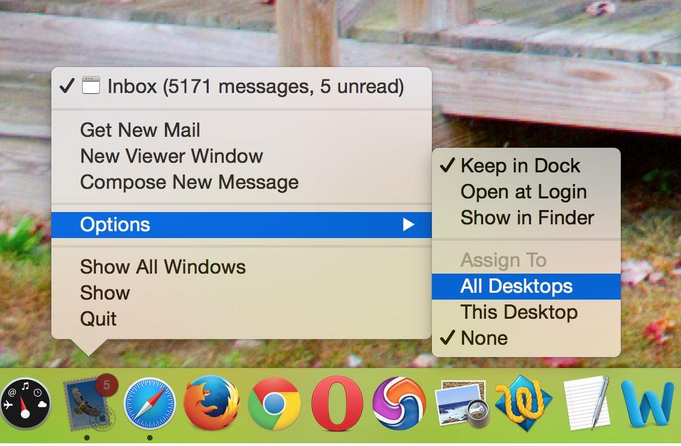Open the Preview app in the Dock
The height and width of the screenshot is (446, 681).
[462, 404]
